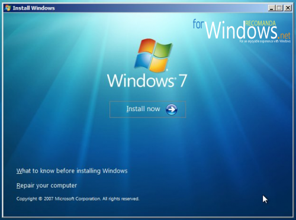Close the Install Windows dialog
Screen dimensions: 296x220
point(288,8)
